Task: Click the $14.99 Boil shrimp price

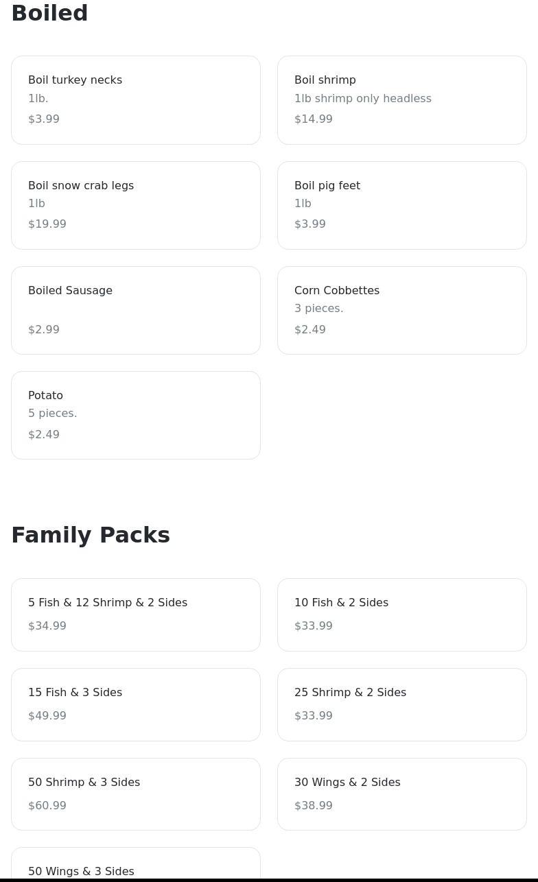Action: click(x=314, y=119)
